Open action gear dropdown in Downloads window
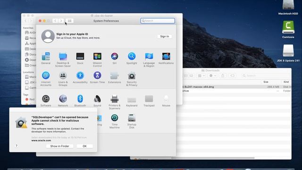The image size is (302, 170). (213, 76)
